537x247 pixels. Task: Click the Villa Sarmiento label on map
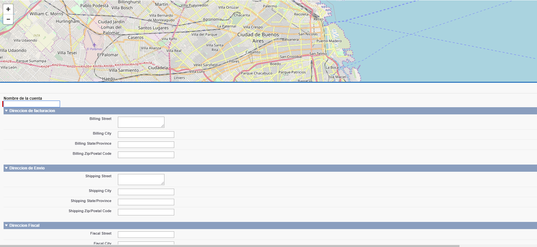coord(124,70)
